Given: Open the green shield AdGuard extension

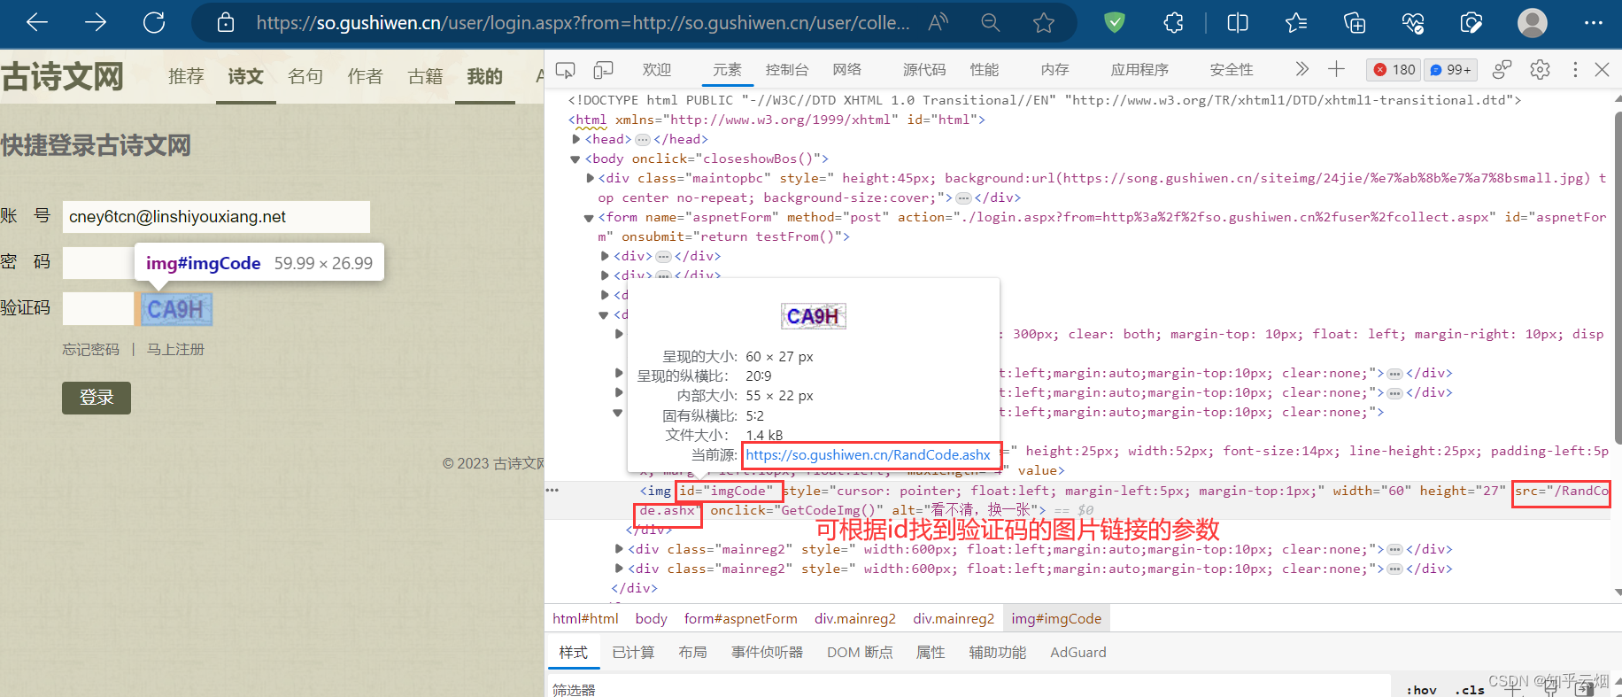Looking at the screenshot, I should [x=1115, y=22].
